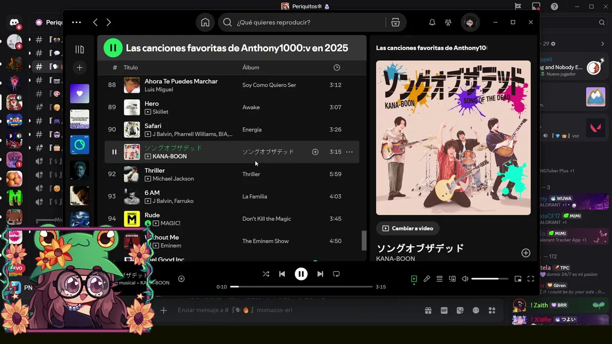Open Friend Activity icon in Spotify
Image resolution: width=612 pixels, height=344 pixels.
tap(448, 22)
